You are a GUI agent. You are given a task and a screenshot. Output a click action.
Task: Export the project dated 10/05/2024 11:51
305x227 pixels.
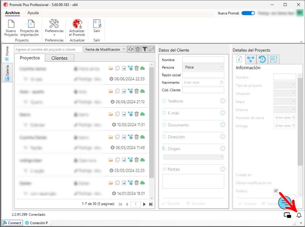[x=124, y=114]
